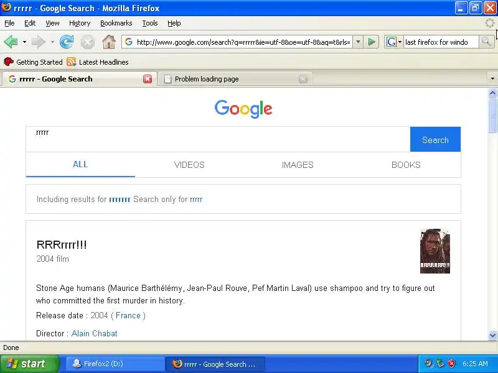Click the rrrrrrr suggested spelling link
This screenshot has width=498, height=373.
click(x=120, y=200)
